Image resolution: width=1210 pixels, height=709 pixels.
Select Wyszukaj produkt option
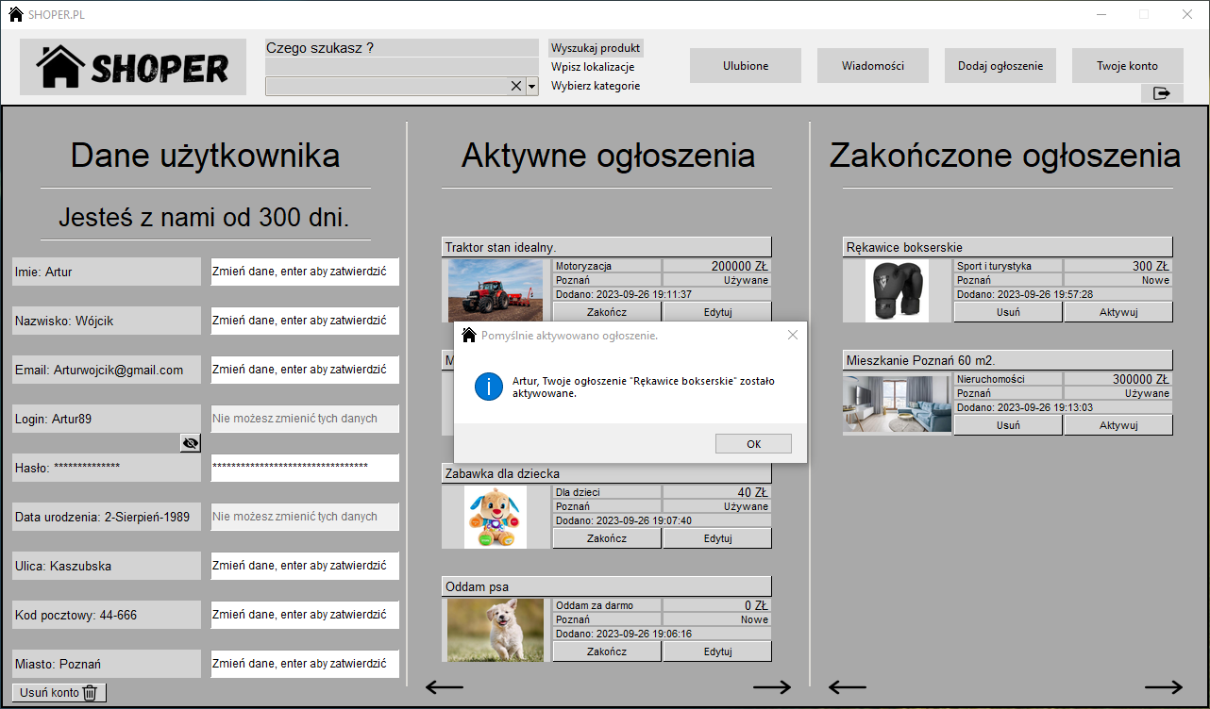point(596,48)
